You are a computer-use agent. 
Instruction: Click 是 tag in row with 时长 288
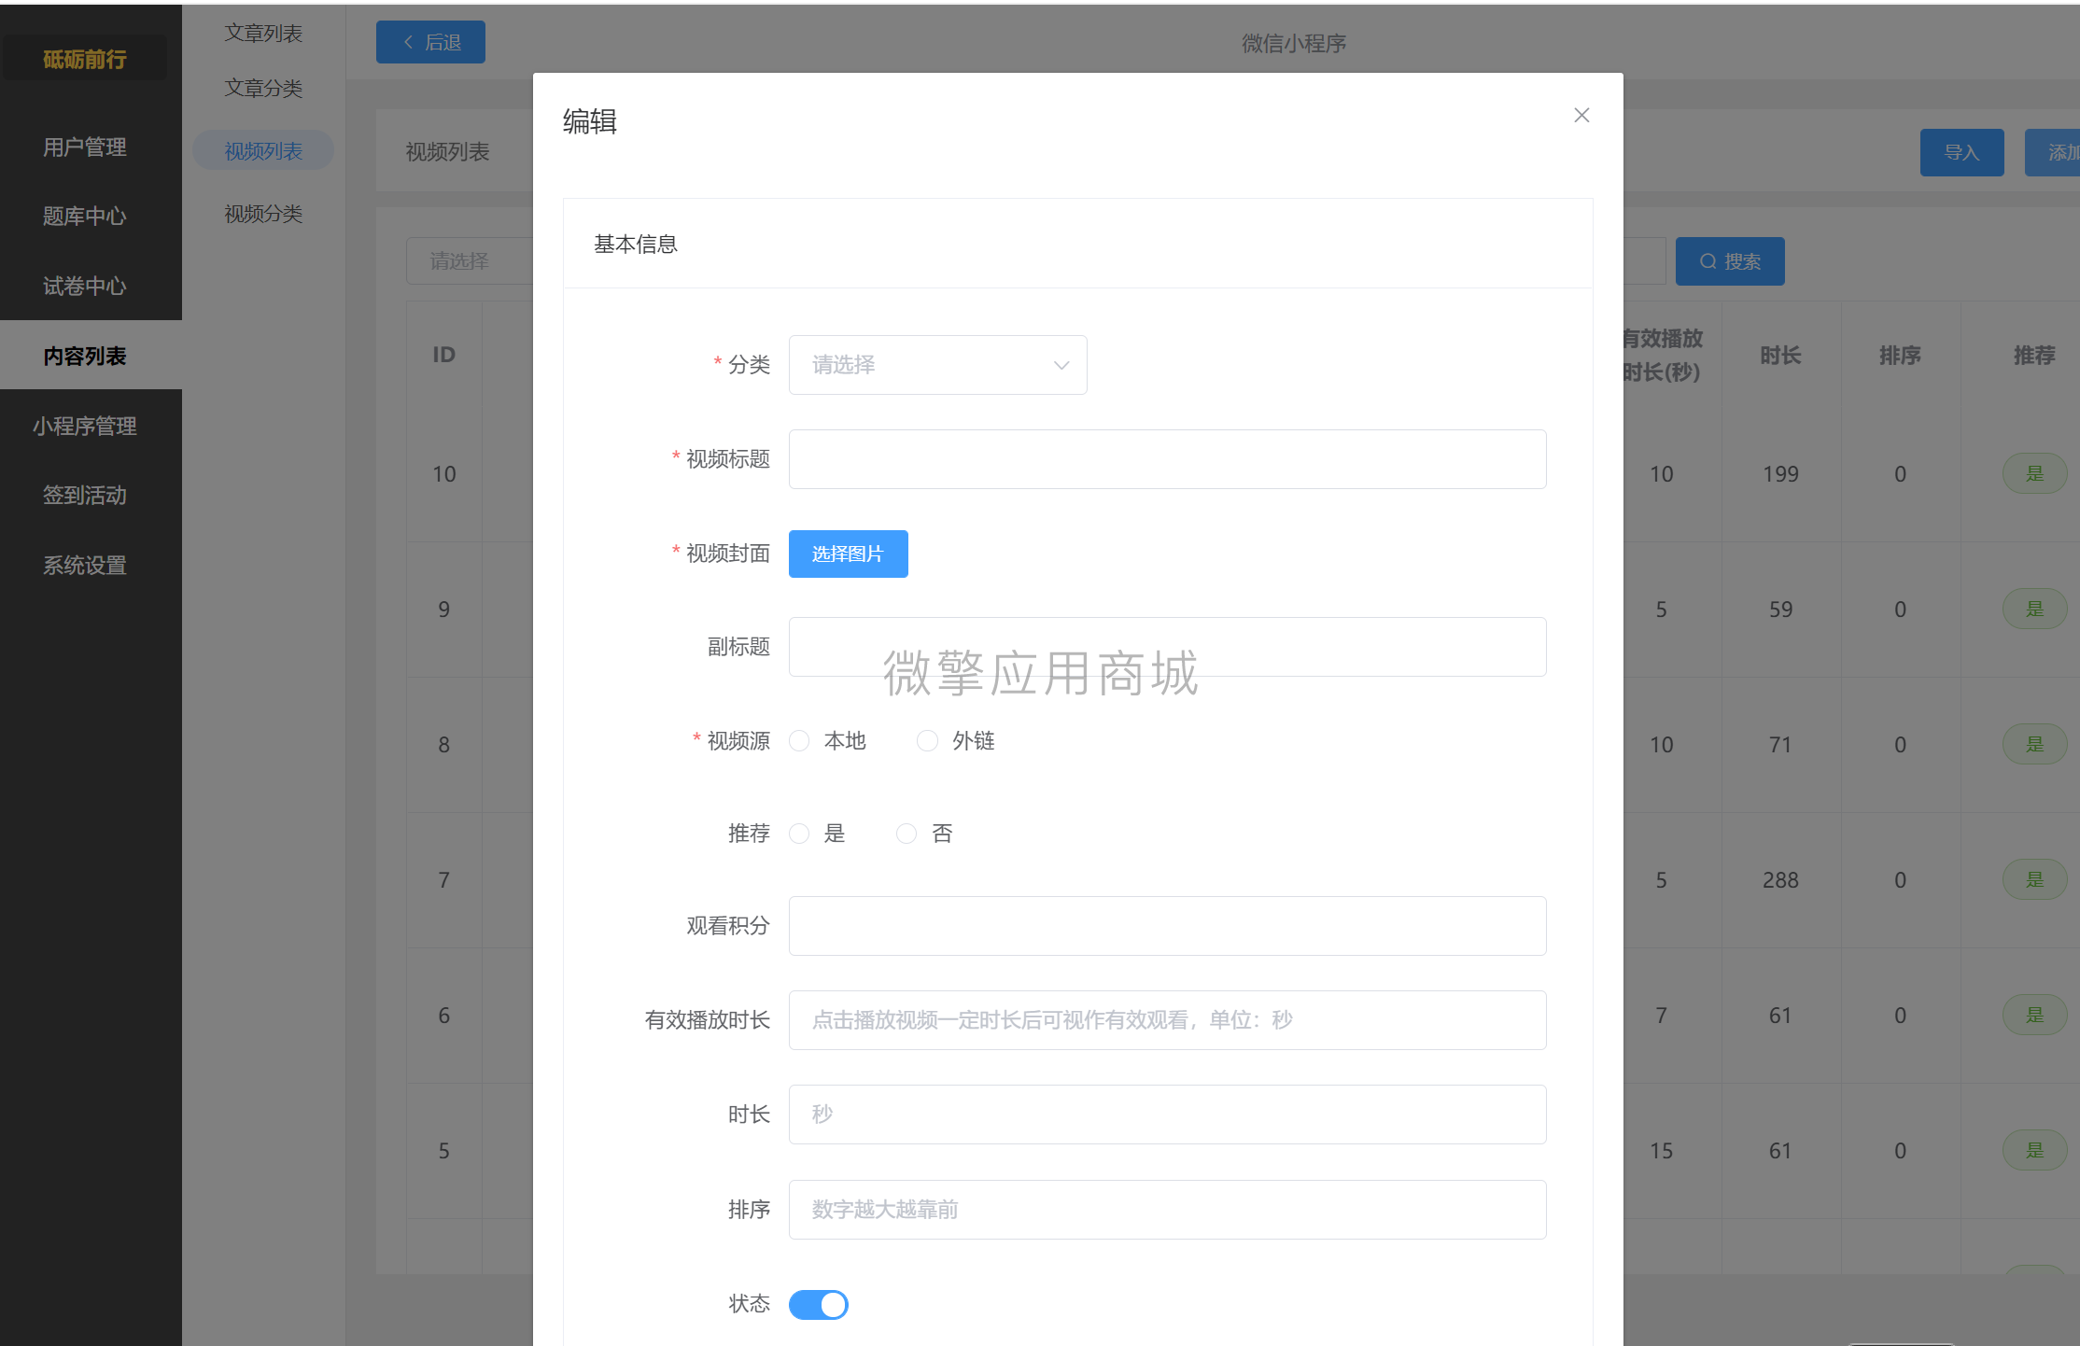point(2034,880)
